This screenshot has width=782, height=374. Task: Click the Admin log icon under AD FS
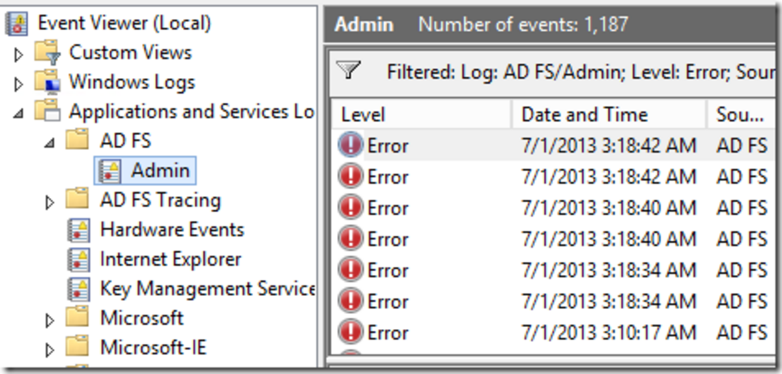click(109, 171)
